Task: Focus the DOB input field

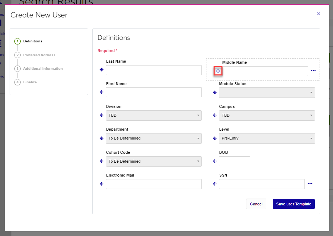Action: [x=234, y=161]
